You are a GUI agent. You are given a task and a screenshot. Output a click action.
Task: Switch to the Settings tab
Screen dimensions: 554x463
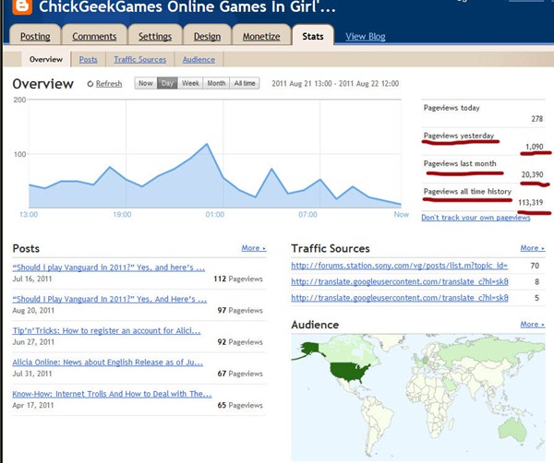pos(154,37)
